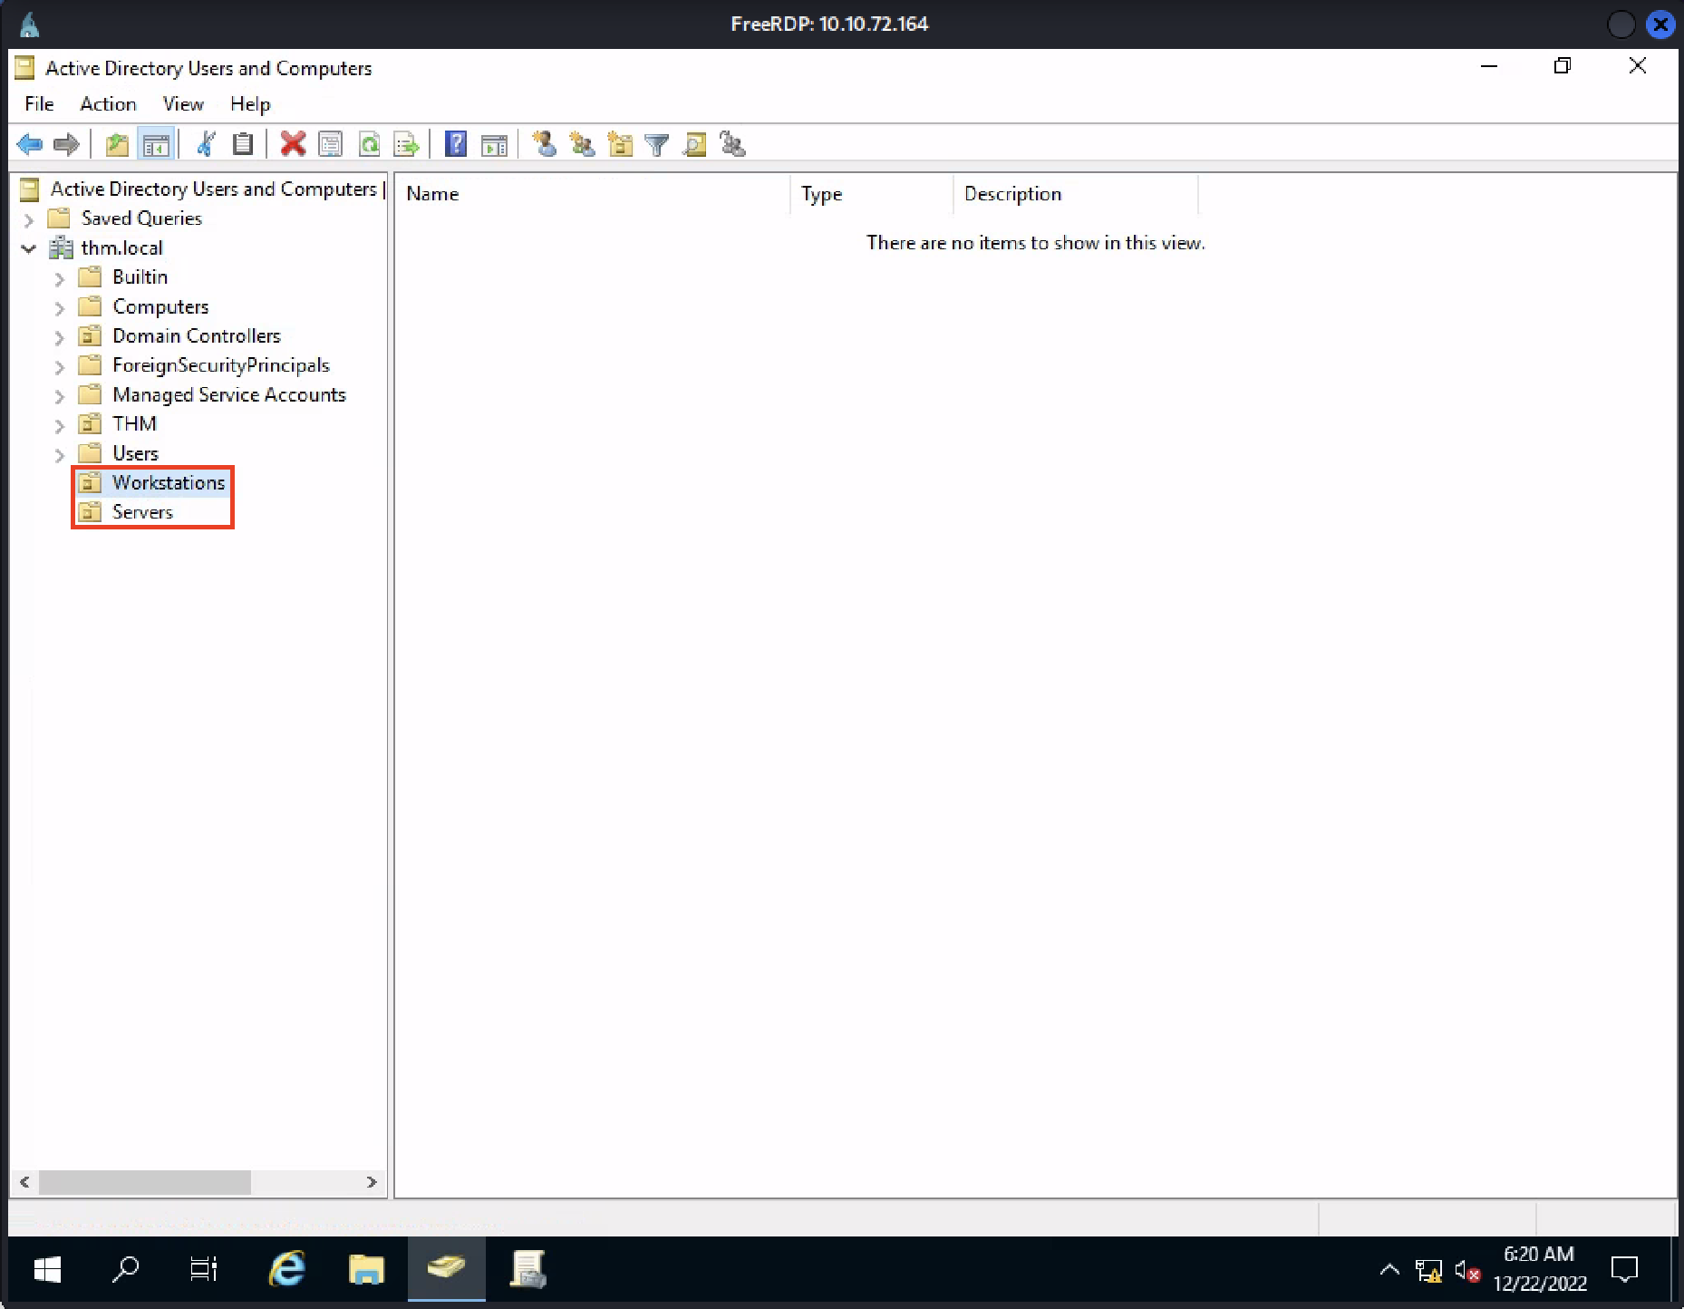Screen dimensions: 1684x1309
Task: Select the Saved Queries folder
Action: coord(141,218)
